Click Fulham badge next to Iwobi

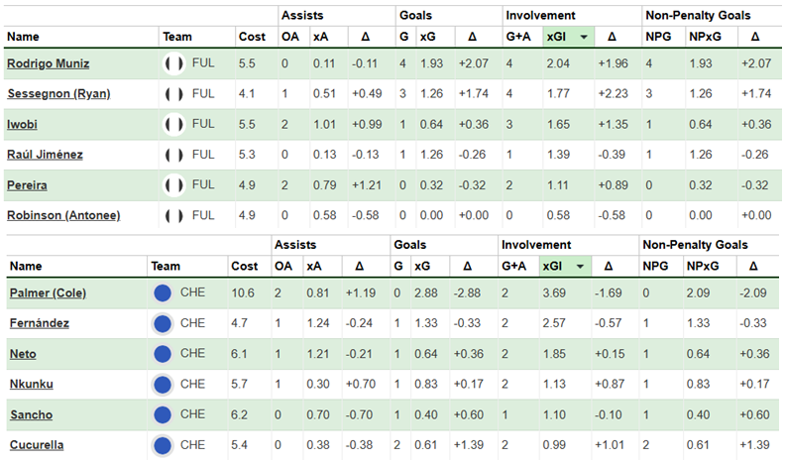(x=174, y=124)
